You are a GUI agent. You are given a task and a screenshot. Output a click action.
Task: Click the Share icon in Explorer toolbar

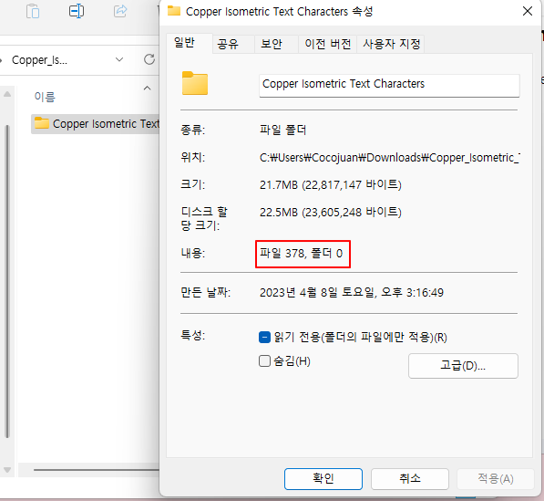click(120, 11)
